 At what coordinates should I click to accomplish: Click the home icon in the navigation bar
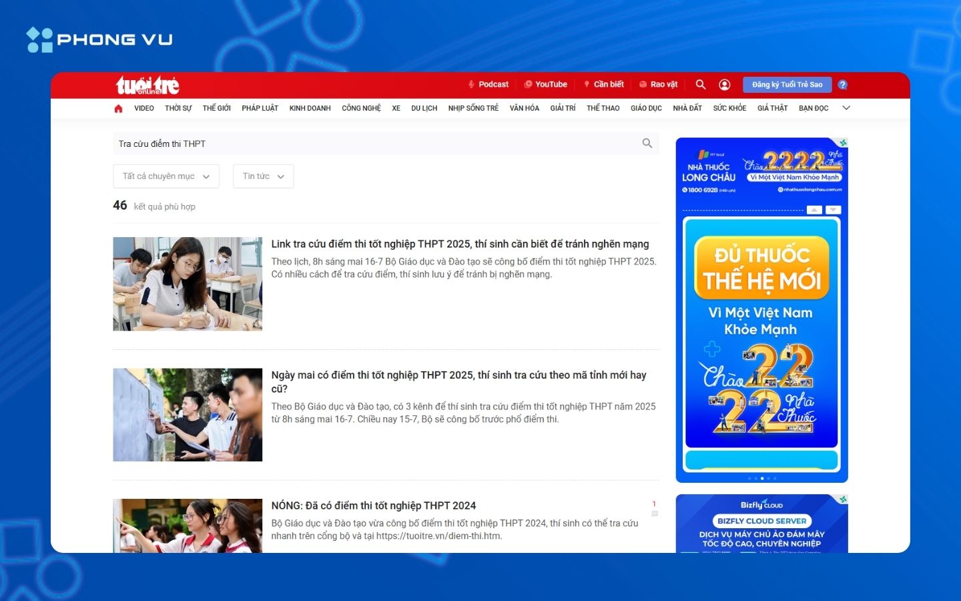(118, 108)
